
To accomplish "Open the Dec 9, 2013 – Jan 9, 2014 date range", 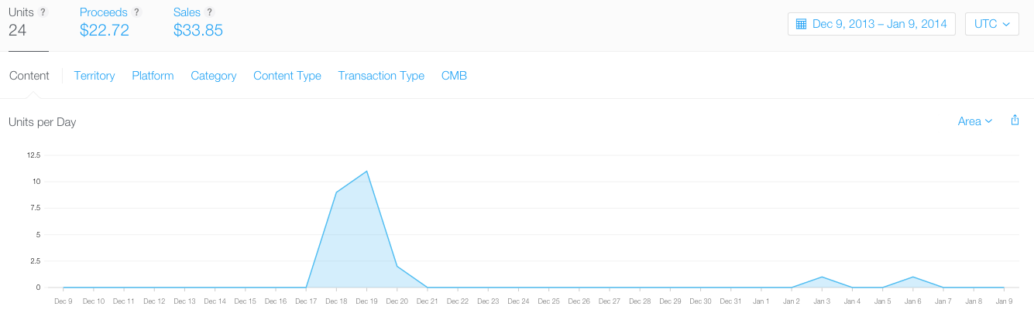I will [x=879, y=24].
